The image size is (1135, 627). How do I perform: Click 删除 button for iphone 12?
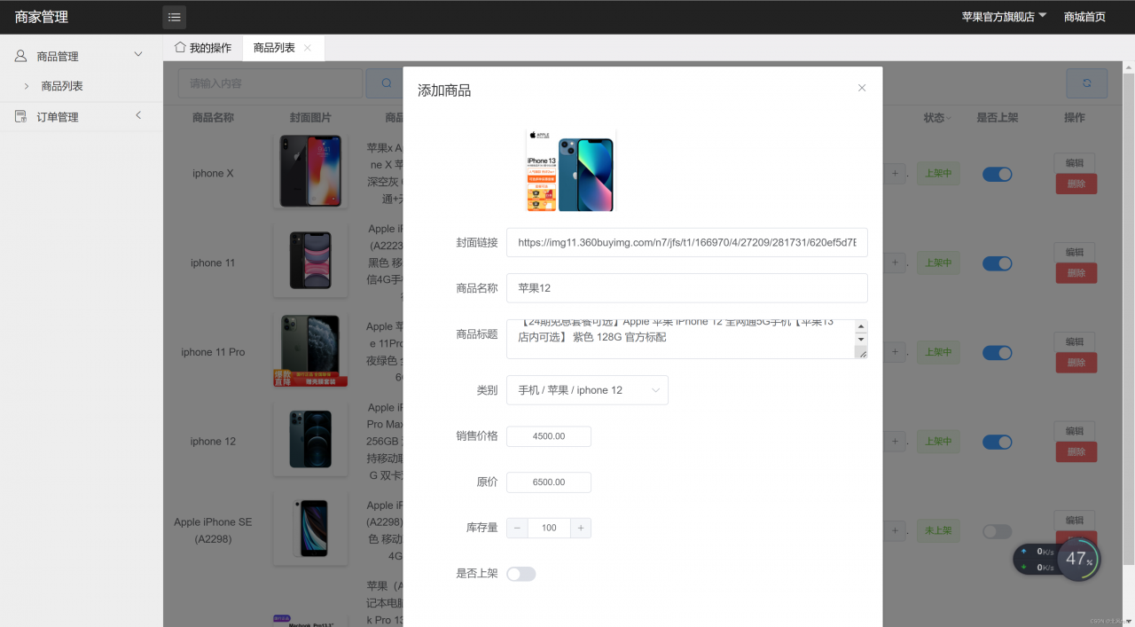coord(1076,452)
